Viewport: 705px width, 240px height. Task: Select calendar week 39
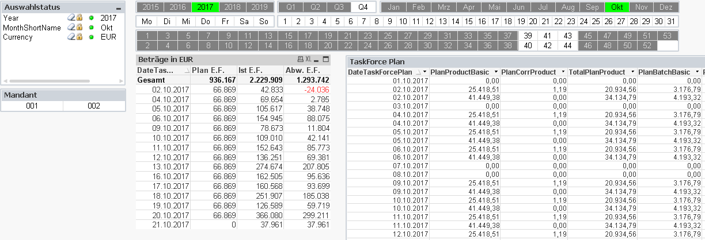click(528, 36)
